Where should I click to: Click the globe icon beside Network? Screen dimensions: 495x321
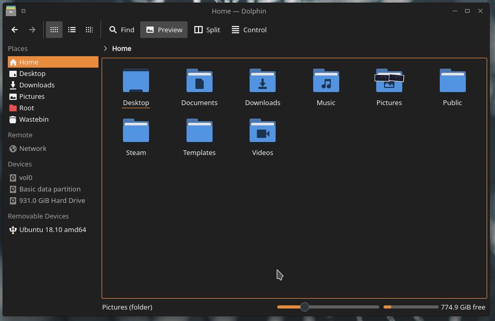(13, 148)
